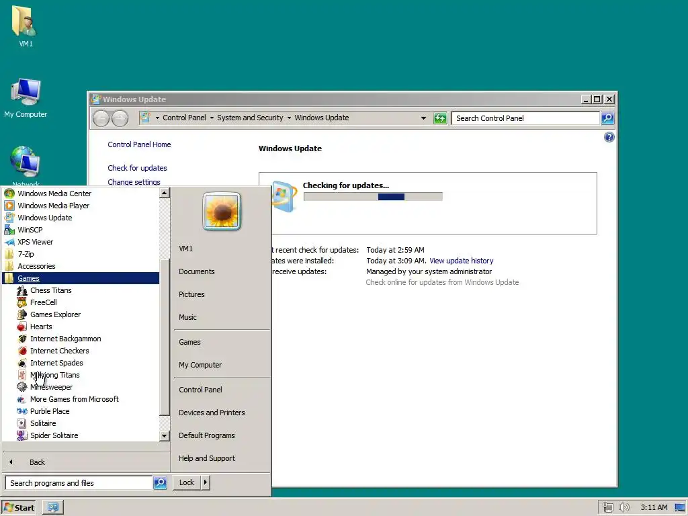Open Pictures from Start menu

191,294
